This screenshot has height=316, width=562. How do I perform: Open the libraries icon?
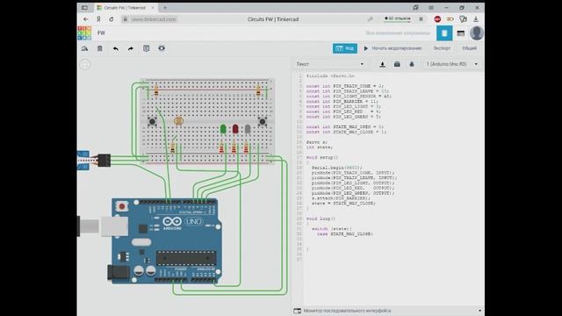397,64
